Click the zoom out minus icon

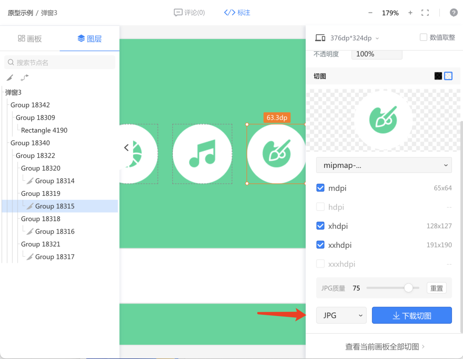point(370,13)
